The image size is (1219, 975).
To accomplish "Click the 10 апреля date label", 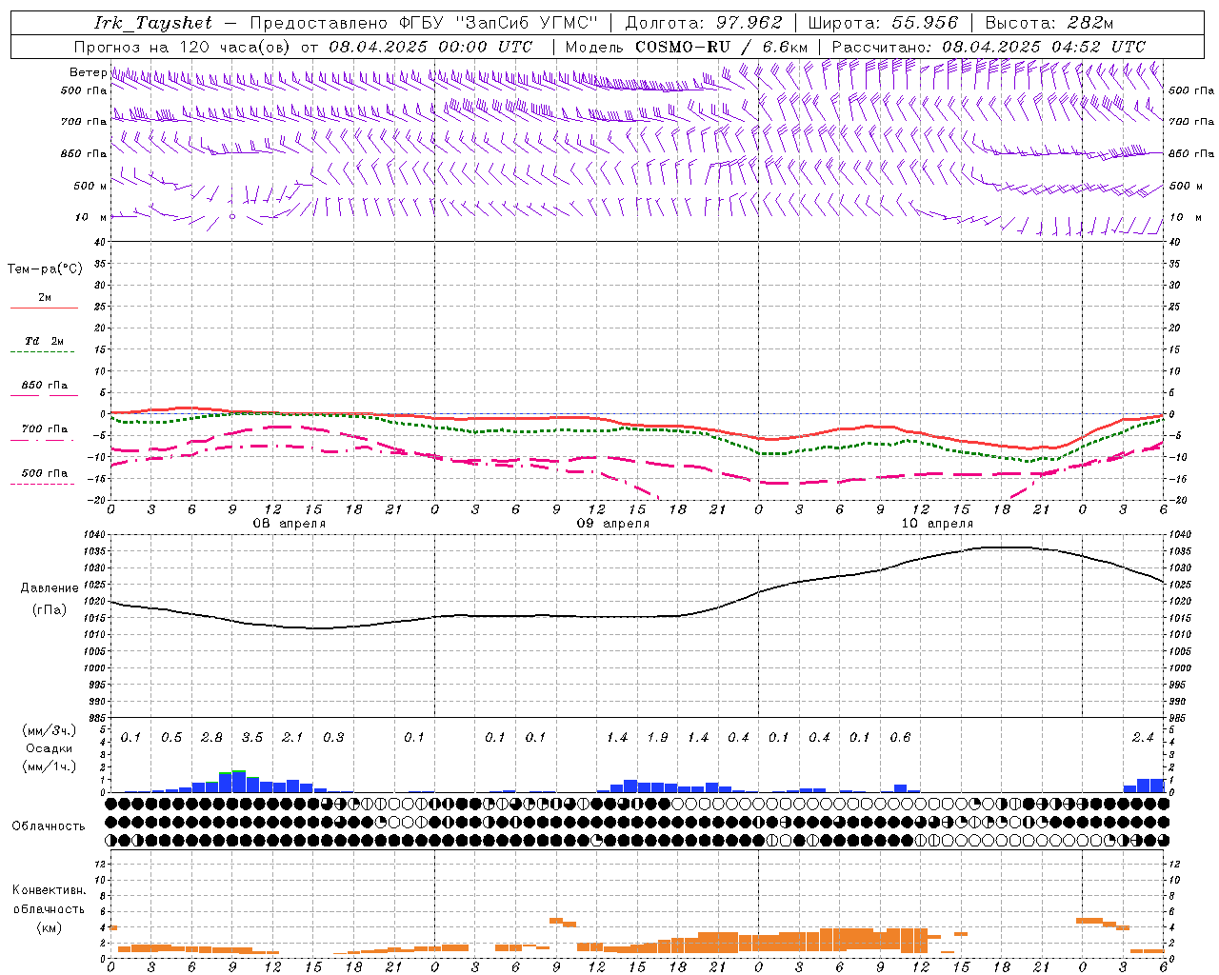I will tap(937, 524).
